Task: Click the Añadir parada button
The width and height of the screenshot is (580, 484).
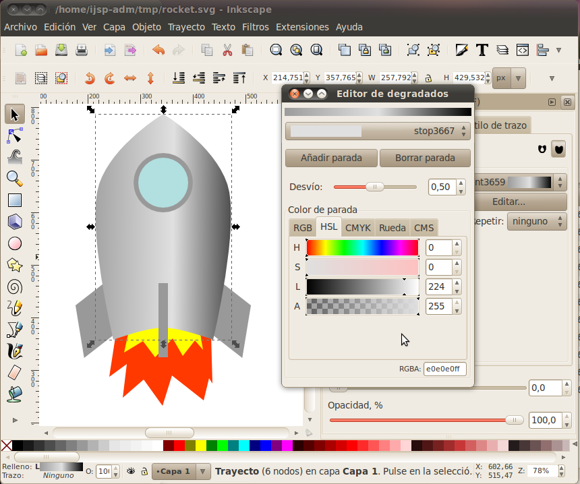Action: (x=331, y=158)
